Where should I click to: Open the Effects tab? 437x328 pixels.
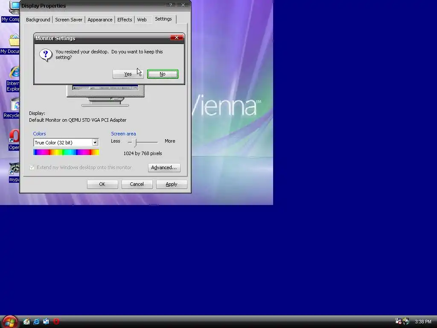click(x=125, y=20)
